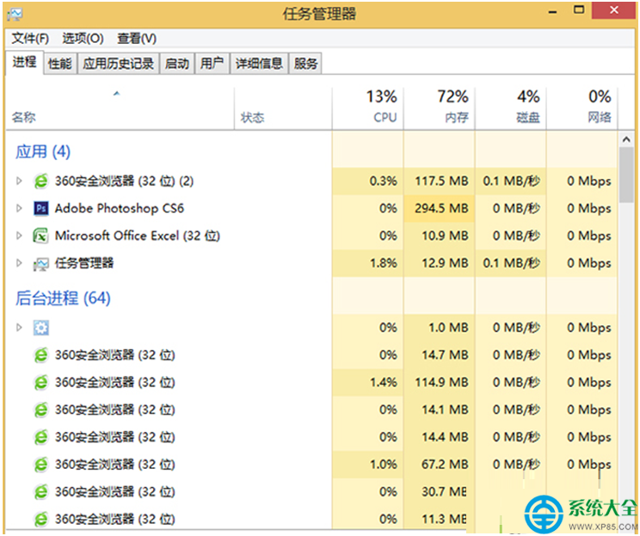Sort by the 4% 磁盘 column header
This screenshot has width=640, height=536.
[511, 108]
